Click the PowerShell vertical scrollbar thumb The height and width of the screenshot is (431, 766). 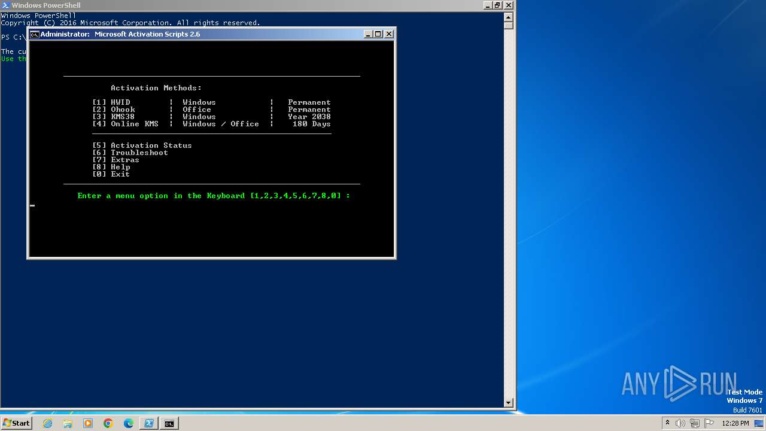click(x=509, y=25)
